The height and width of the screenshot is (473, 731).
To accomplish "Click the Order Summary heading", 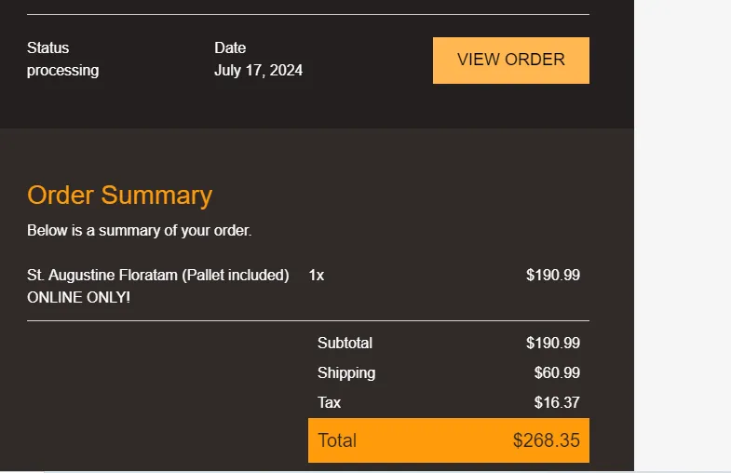I will pos(119,196).
